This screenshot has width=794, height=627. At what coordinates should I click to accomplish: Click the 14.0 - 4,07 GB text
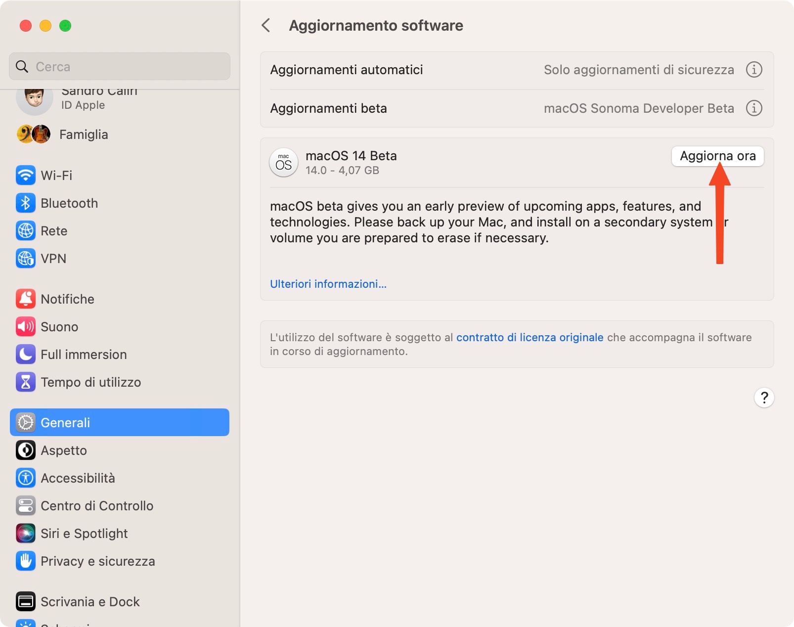point(342,170)
